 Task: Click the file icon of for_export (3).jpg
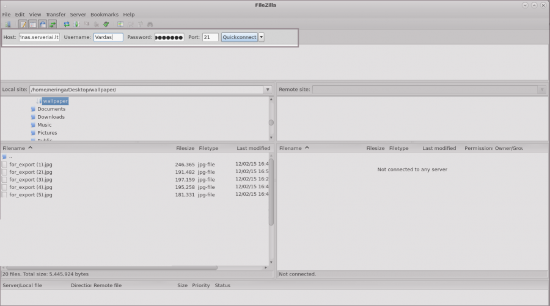click(4, 179)
